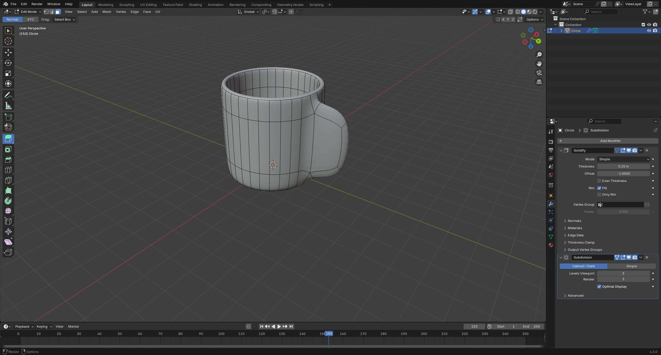
Task: Select the Scale tool
Action: 8,73
